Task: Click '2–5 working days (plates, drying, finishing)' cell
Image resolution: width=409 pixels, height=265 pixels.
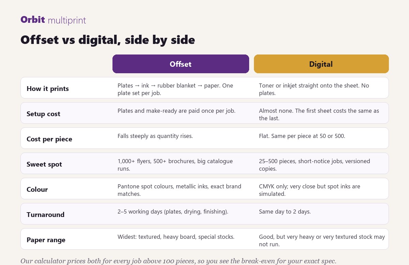Action: click(173, 212)
